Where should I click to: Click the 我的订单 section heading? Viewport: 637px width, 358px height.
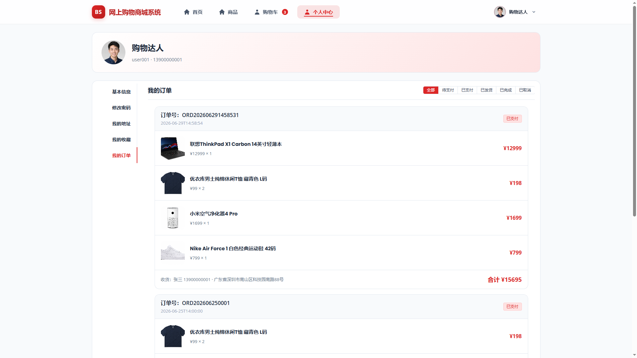click(x=160, y=90)
